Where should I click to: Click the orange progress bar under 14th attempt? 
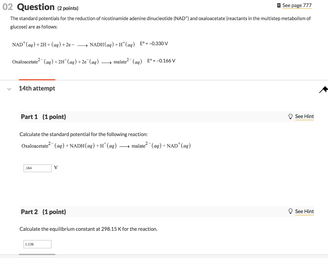(37, 80)
